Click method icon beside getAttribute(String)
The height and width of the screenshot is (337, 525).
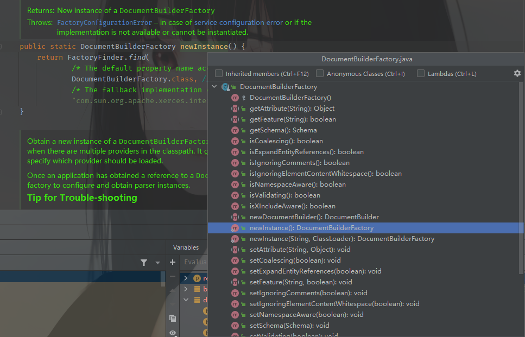tap(235, 109)
